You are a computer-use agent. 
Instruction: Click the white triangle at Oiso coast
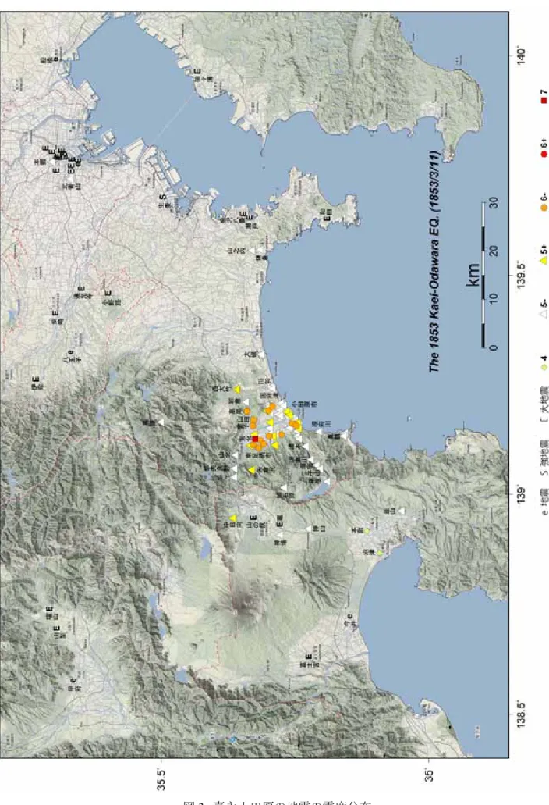coord(260,354)
